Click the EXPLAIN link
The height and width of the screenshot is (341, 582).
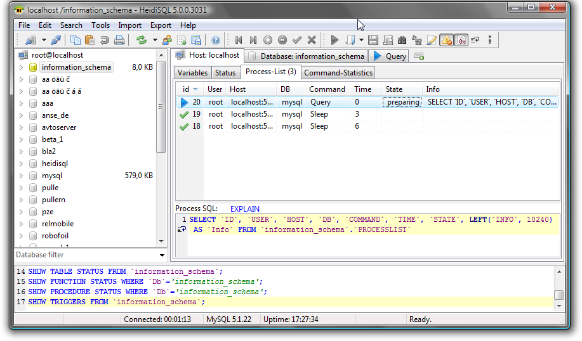pyautogui.click(x=244, y=209)
